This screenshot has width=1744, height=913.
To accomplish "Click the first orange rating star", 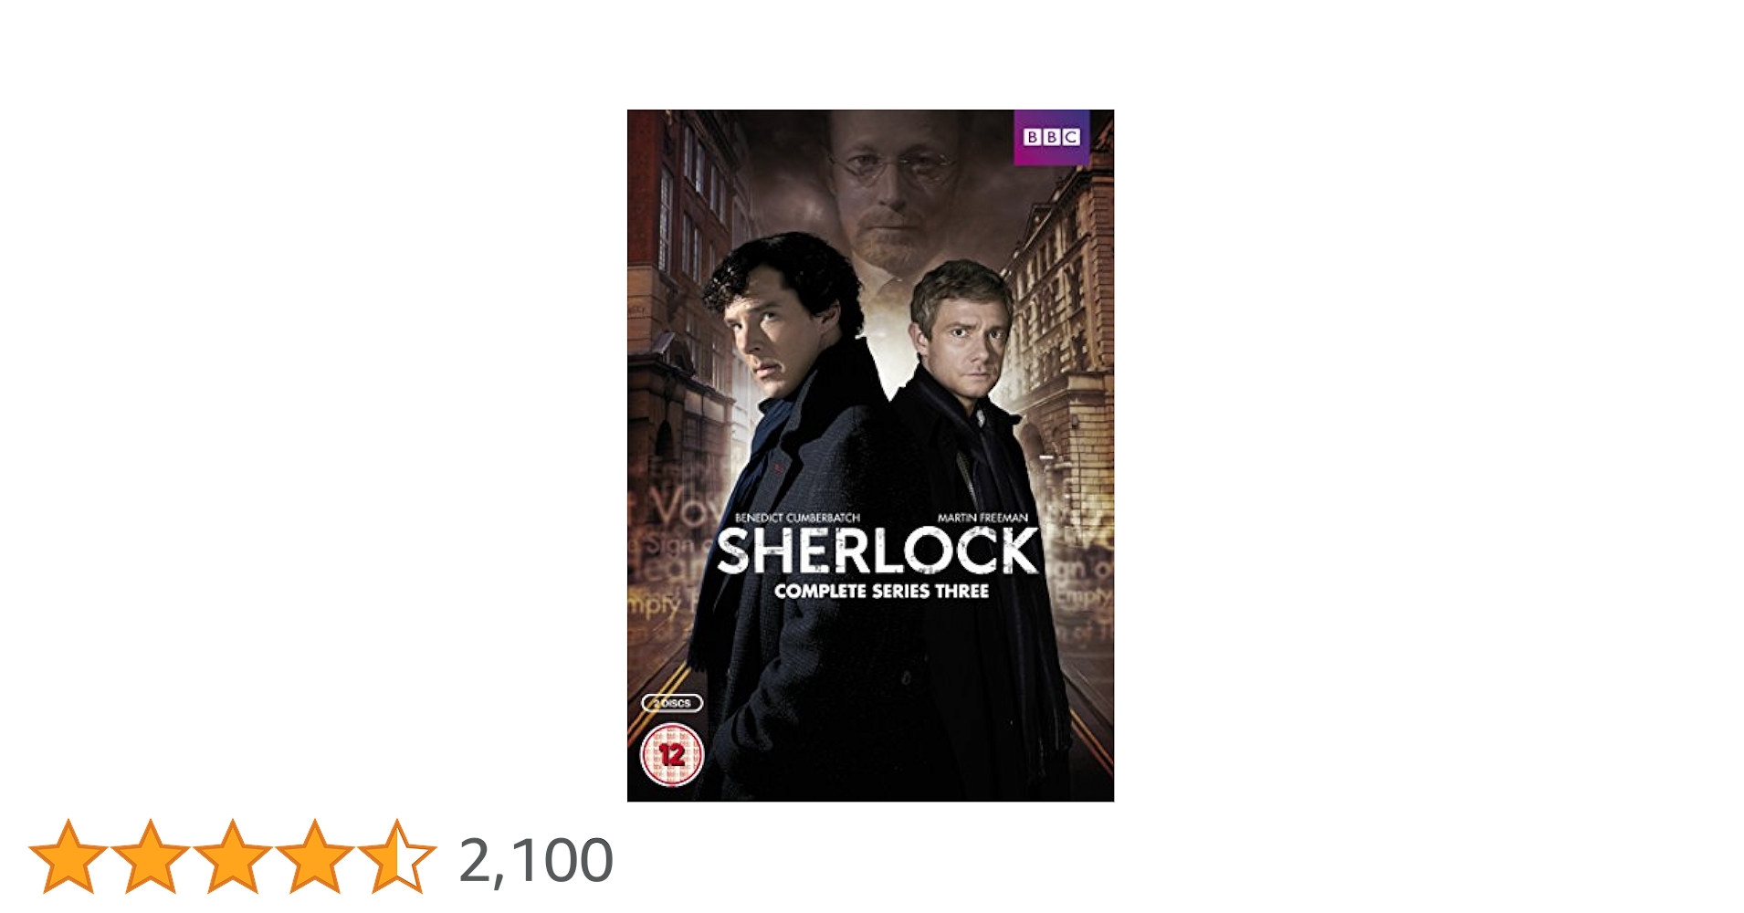I will tap(68, 856).
